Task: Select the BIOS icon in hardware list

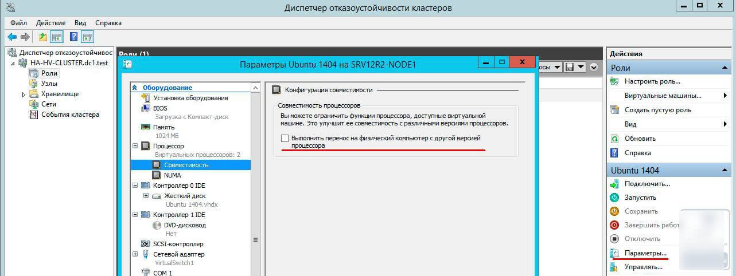Action: point(146,108)
